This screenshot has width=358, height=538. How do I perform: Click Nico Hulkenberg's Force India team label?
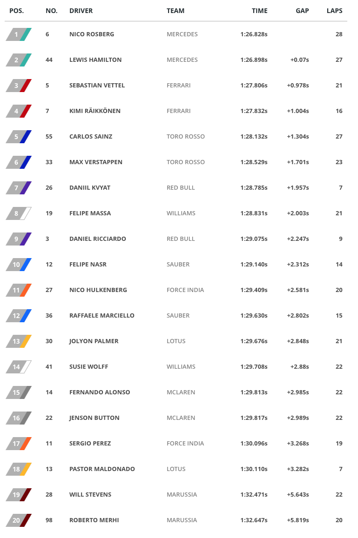185,290
